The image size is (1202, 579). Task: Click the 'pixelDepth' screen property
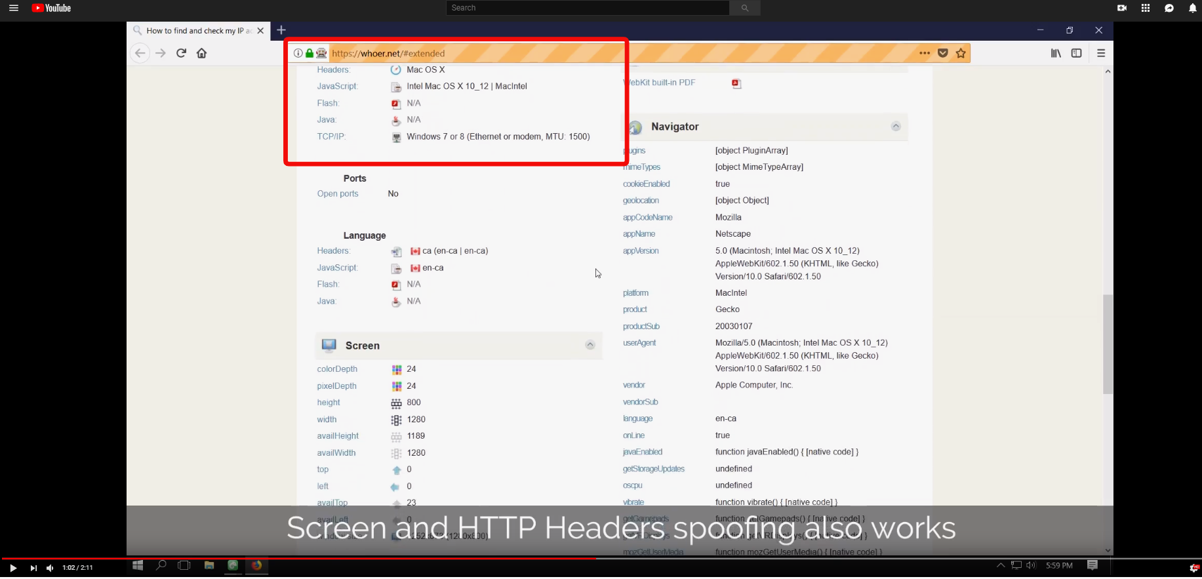336,386
